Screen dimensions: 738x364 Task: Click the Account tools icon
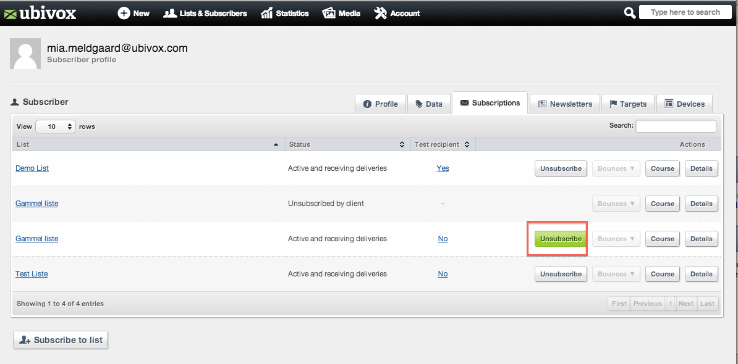tap(381, 13)
